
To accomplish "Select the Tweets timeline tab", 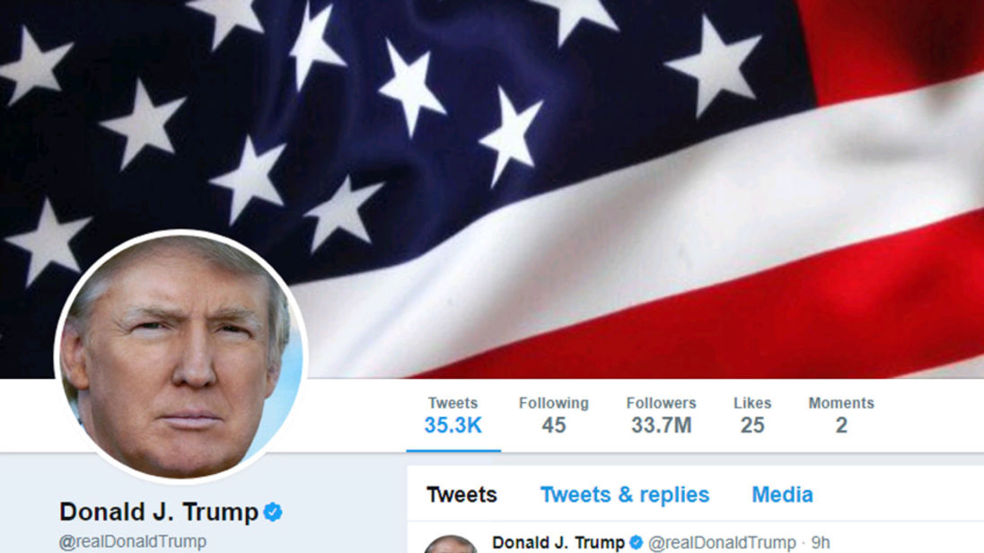I will 461,496.
